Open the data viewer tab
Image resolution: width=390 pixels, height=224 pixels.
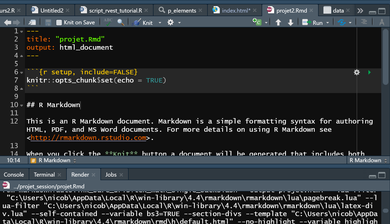(338, 11)
